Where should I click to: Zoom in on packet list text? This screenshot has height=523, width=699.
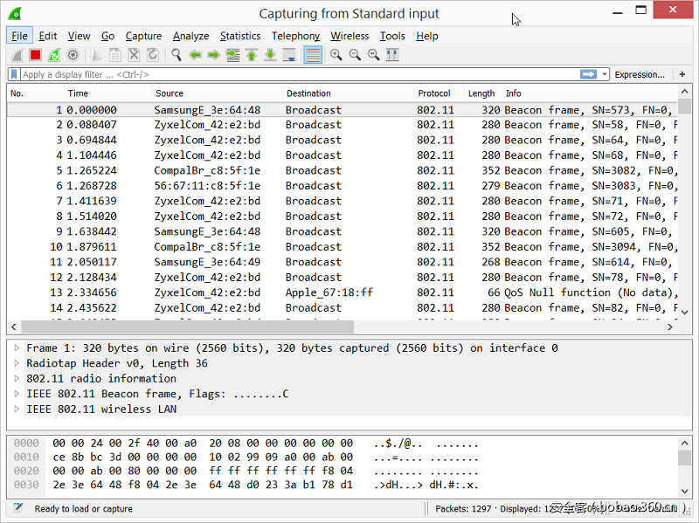pos(336,55)
